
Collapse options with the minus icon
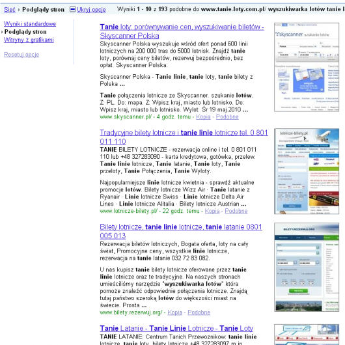pyautogui.click(x=72, y=9)
